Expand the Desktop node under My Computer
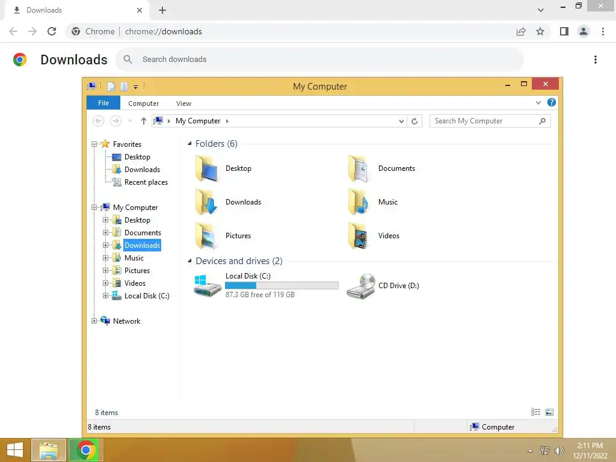 pos(105,220)
